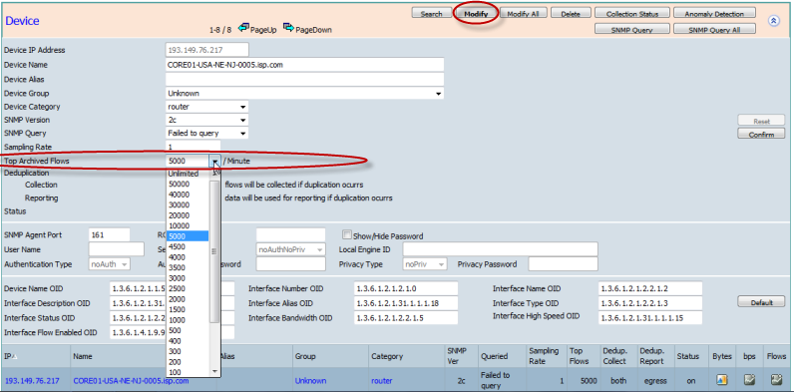The height and width of the screenshot is (392, 794).
Task: Click the Anomaly Detection button
Action: (x=714, y=14)
